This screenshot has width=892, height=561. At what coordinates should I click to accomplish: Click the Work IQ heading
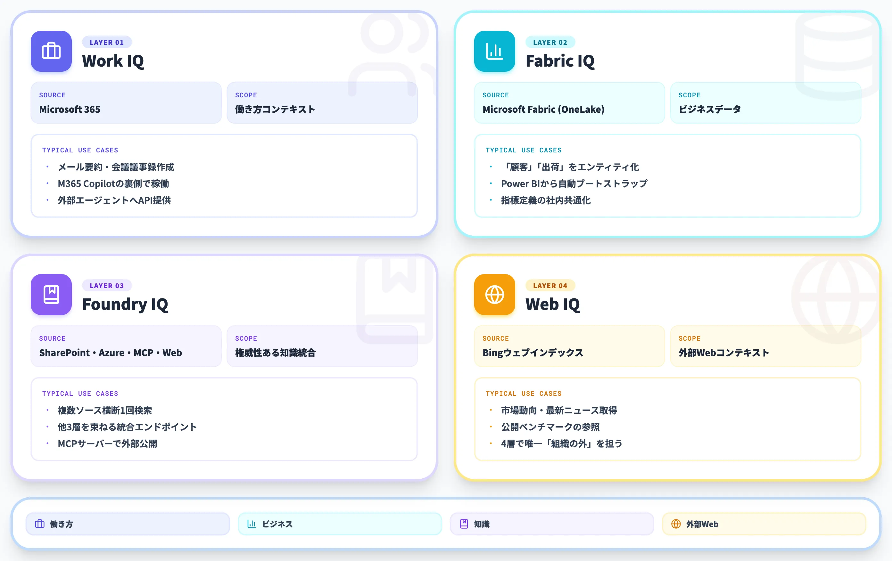pos(113,61)
